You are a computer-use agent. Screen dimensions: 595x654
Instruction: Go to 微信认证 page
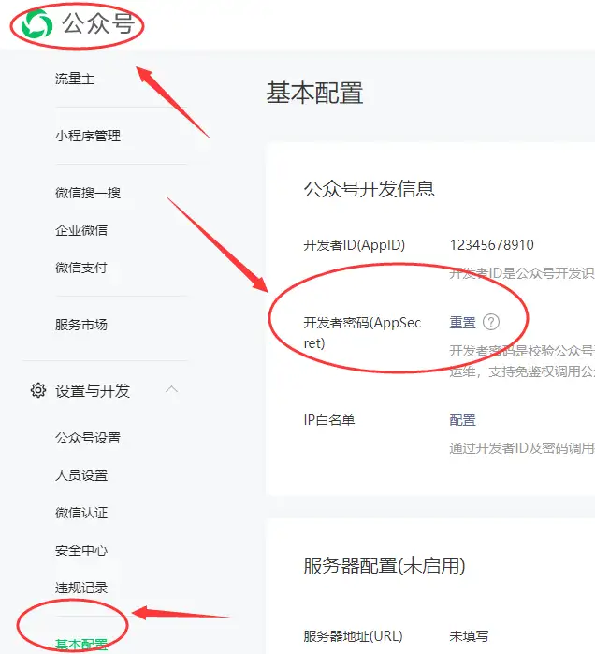coord(81,513)
